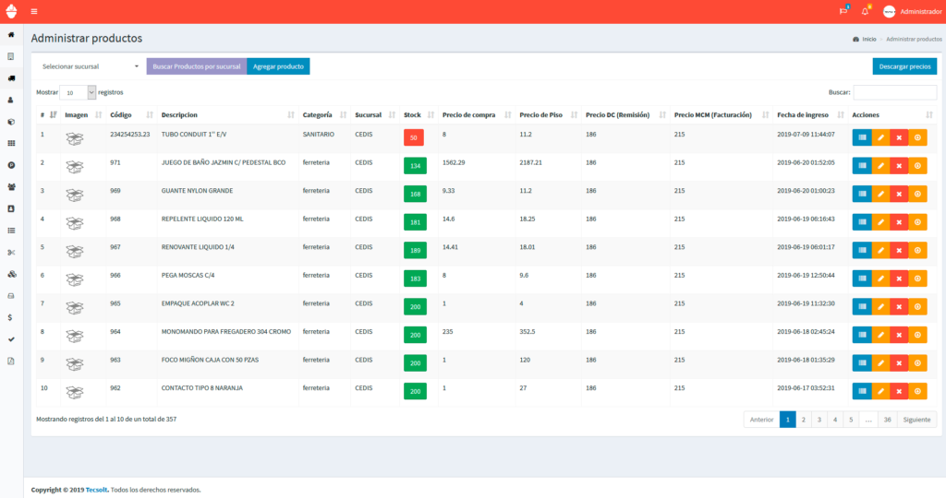
Task: Click blue barcode icon for REPELENTE LIQUIDO row
Action: (x=862, y=222)
